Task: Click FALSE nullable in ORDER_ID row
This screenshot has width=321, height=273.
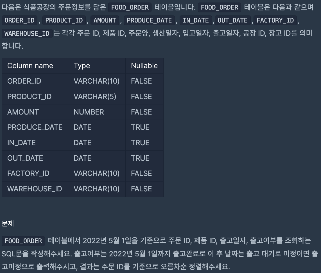Action: (144, 81)
